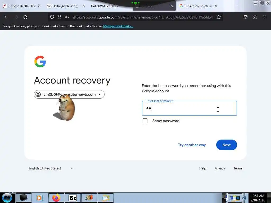Viewport: 271px width, 203px height.
Task: Close the Choose Death tab
Action: [39, 6]
